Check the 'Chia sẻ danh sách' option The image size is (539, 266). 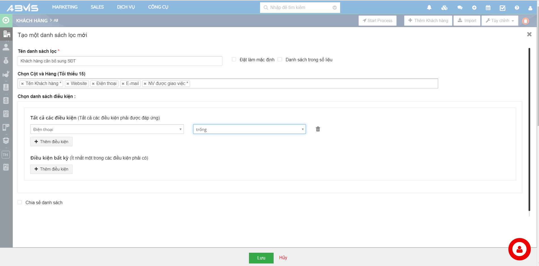(x=20, y=202)
